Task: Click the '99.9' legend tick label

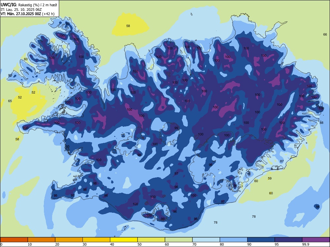Action: pyautogui.click(x=305, y=244)
